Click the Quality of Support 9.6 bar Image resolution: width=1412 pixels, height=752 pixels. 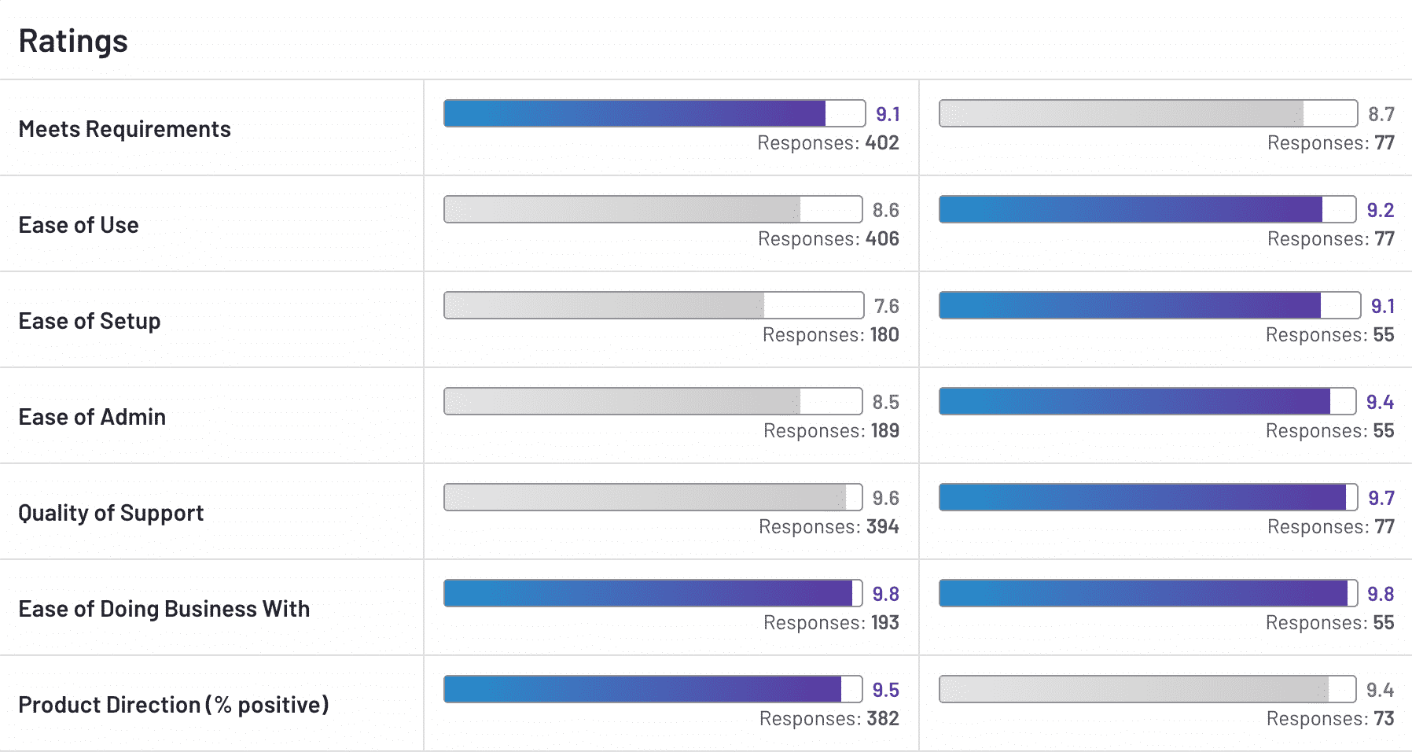point(653,497)
